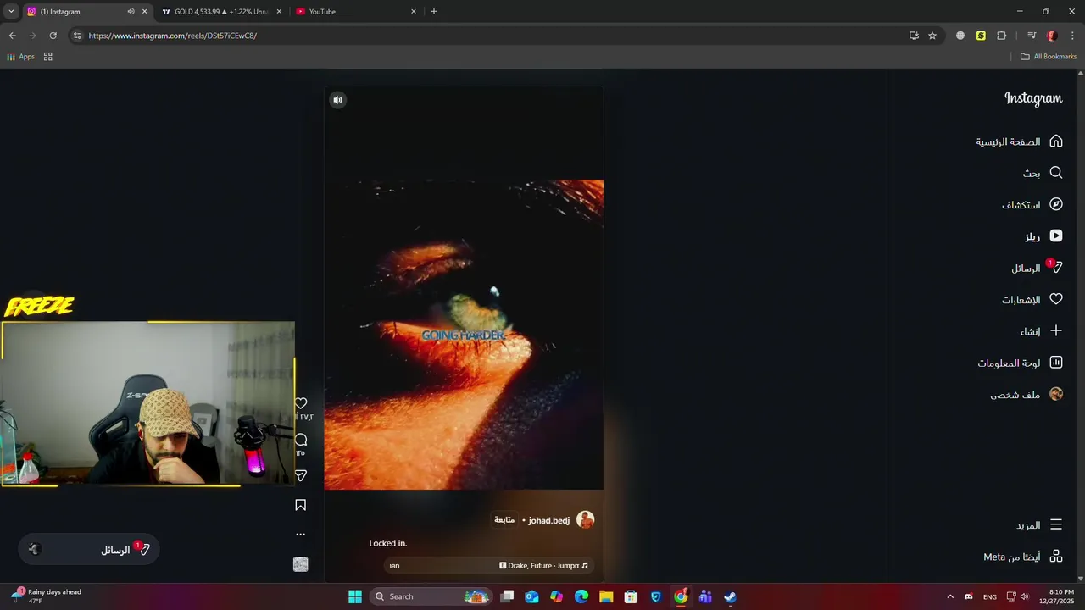This screenshot has height=610, width=1085.
Task: Open File Explorer from taskbar
Action: (606, 596)
